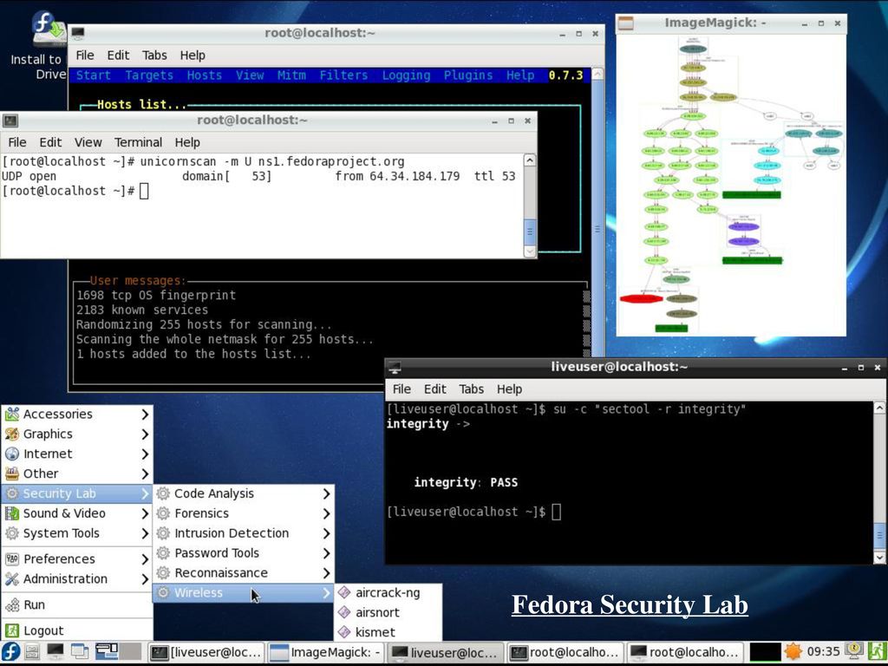Click the network status tray icon next to the clock
The height and width of the screenshot is (666, 888).
click(x=854, y=650)
